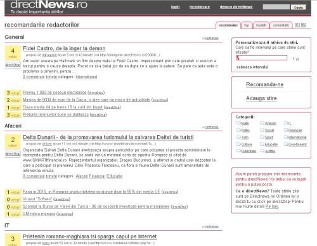
Task: Open the noutati tab
Action: coord(261,25)
